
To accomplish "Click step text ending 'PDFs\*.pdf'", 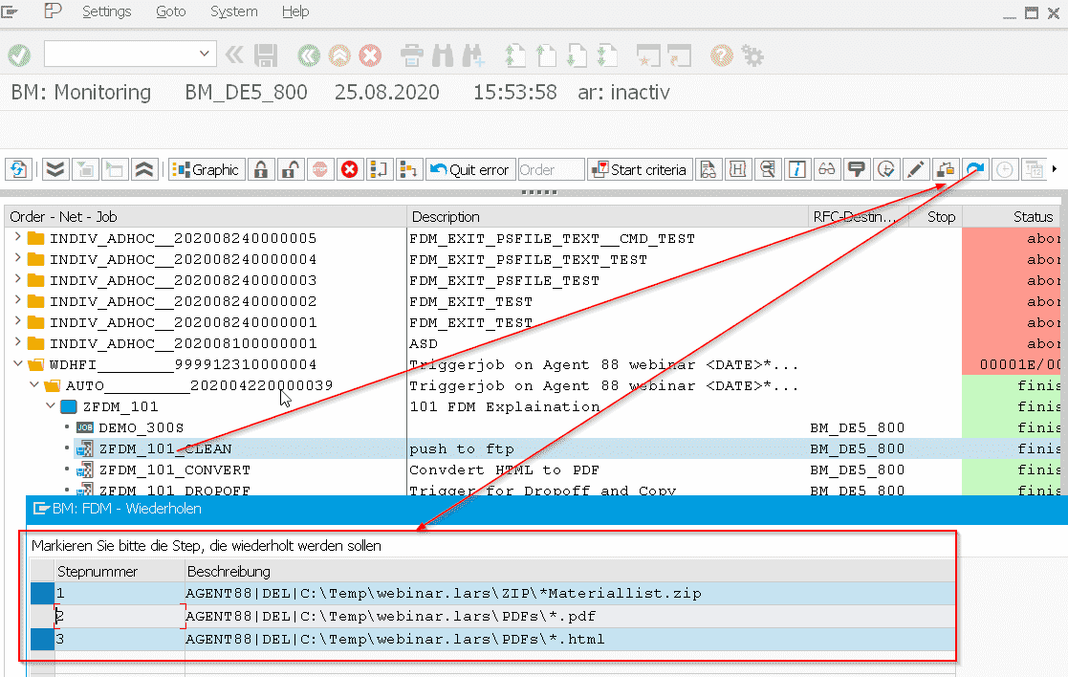I will 390,617.
